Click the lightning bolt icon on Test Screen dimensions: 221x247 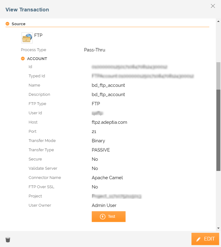click(102, 217)
